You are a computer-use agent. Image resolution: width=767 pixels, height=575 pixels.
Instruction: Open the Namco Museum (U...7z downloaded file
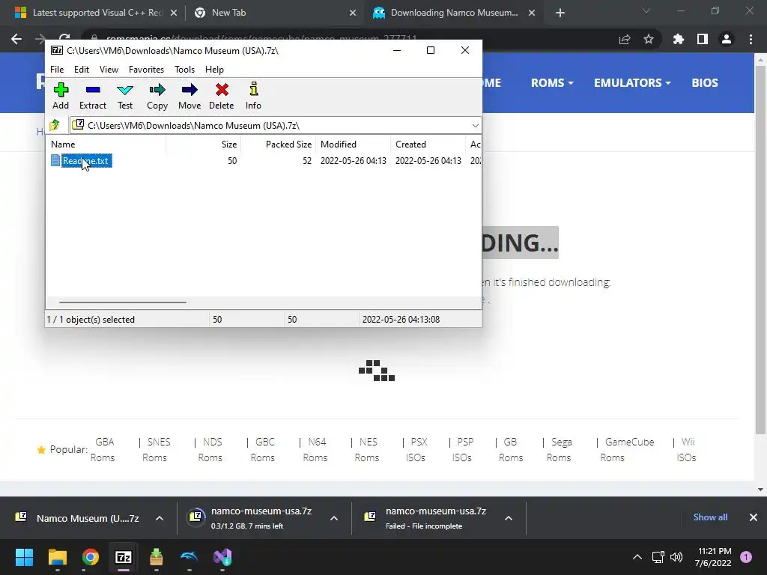pos(77,518)
